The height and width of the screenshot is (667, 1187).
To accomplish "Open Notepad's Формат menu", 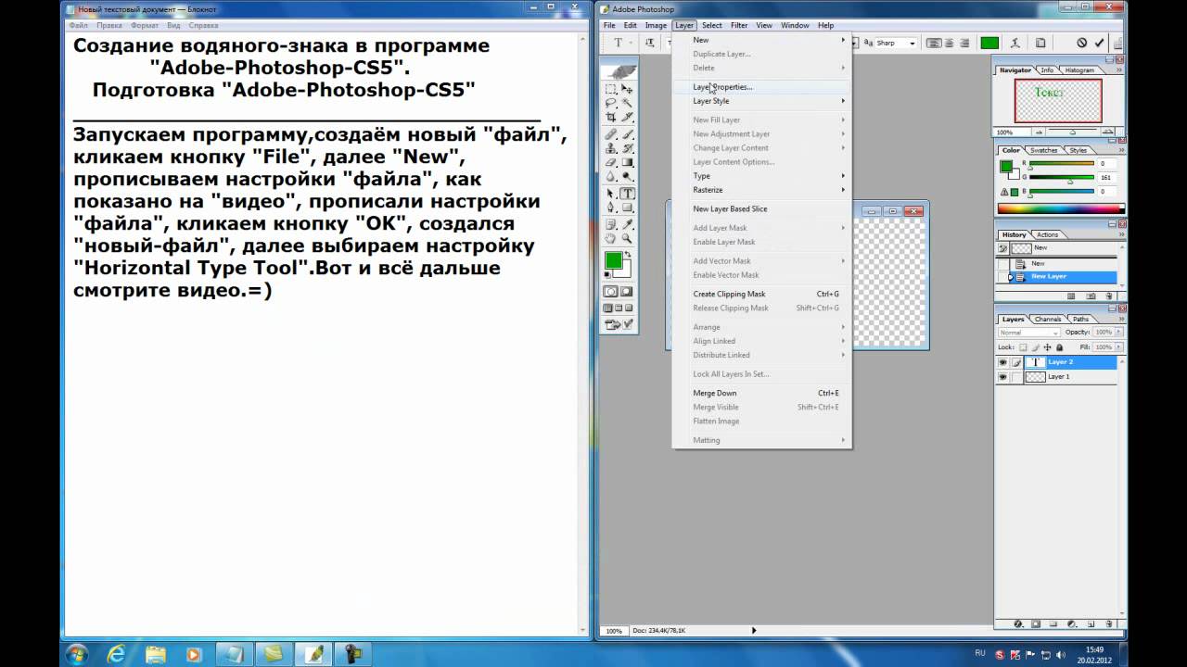I will tap(145, 26).
